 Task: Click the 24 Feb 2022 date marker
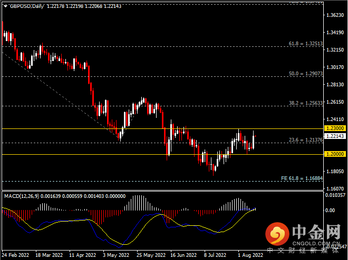coord(15,255)
